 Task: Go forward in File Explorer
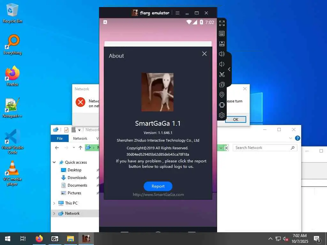[66, 148]
